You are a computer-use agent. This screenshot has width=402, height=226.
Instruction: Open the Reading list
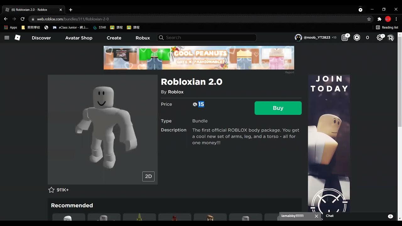pyautogui.click(x=387, y=28)
